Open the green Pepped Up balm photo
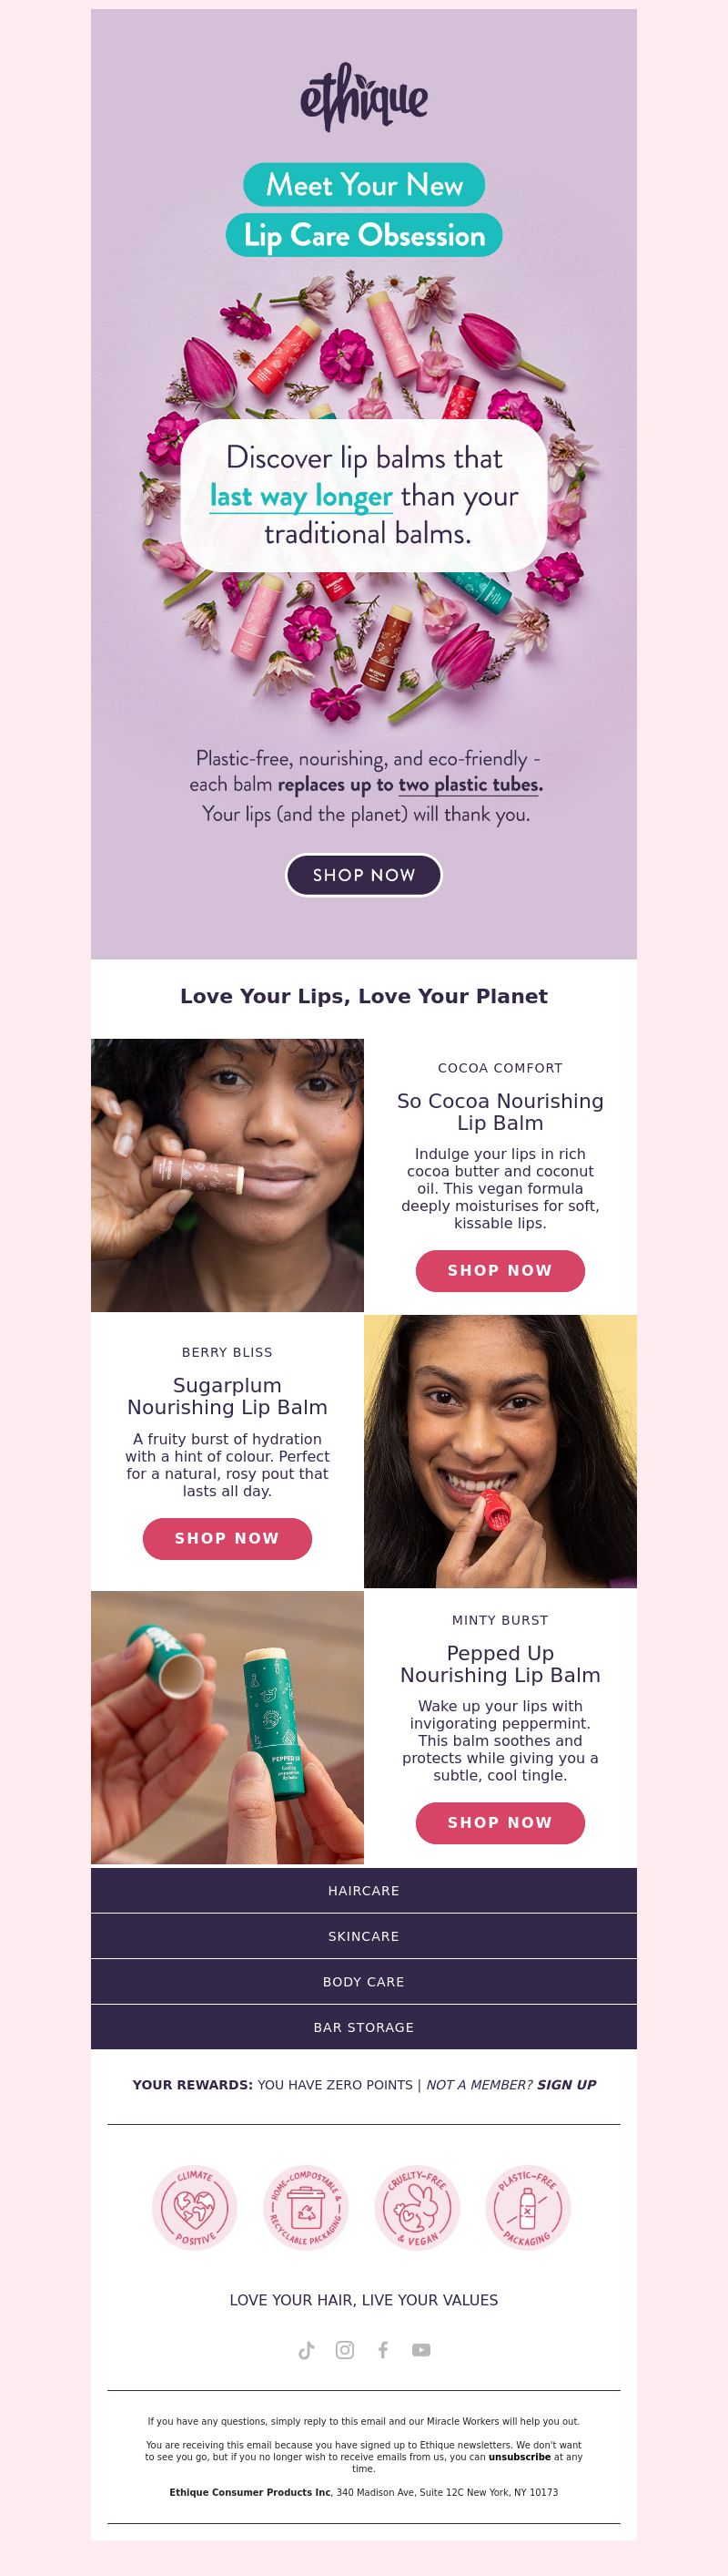This screenshot has height=2576, width=728. (227, 1727)
